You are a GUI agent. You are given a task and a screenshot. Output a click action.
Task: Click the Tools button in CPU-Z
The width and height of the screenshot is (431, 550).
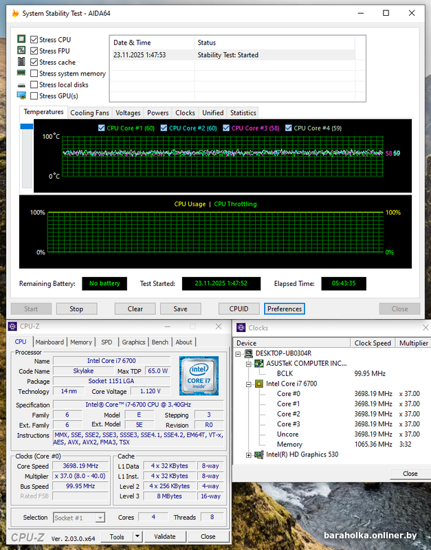[x=117, y=536]
